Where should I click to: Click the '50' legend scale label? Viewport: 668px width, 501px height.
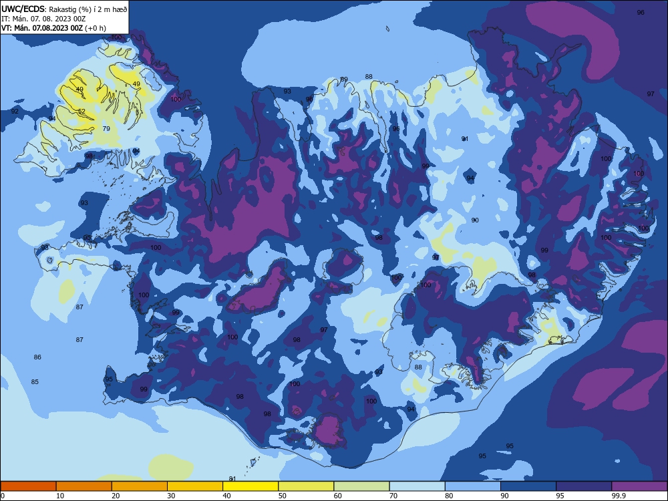[x=282, y=496]
